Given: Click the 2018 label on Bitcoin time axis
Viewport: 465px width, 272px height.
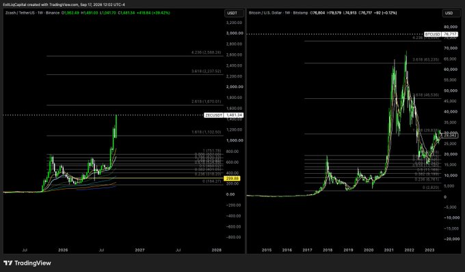Looking at the screenshot, I should pyautogui.click(x=328, y=250).
